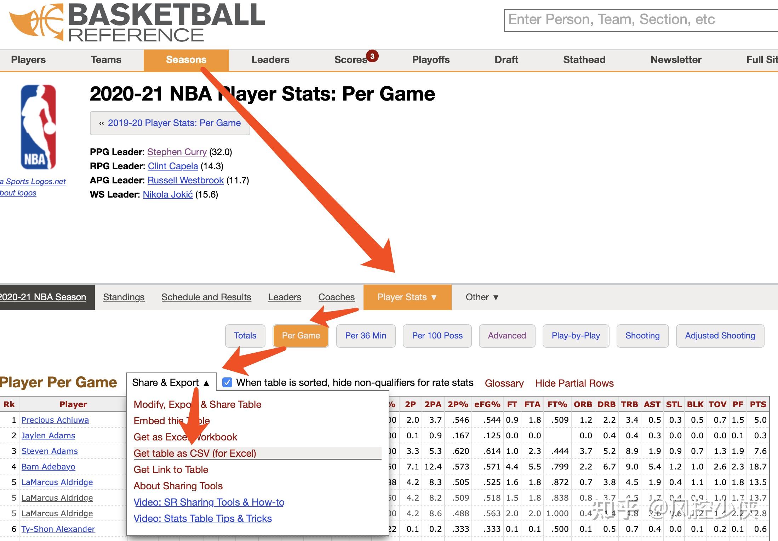Open the Glossary
Viewport: 778px width, 541px height.
(504, 383)
